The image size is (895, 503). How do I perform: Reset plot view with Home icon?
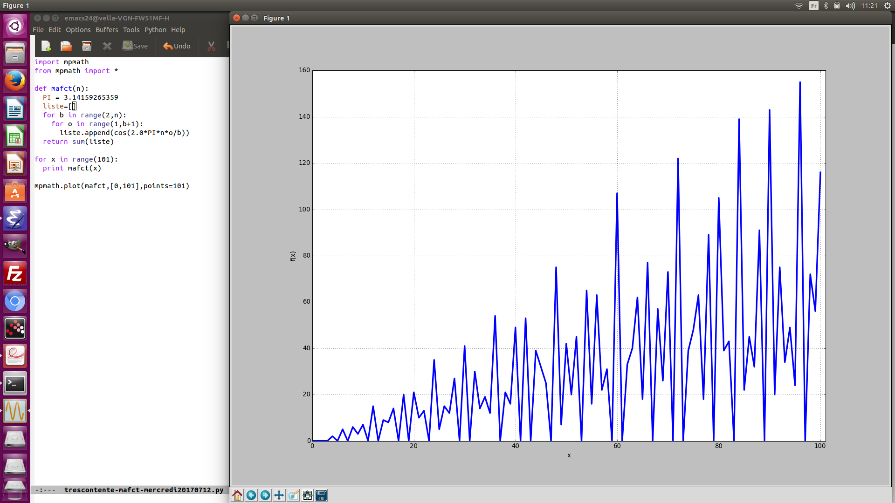pyautogui.click(x=237, y=495)
